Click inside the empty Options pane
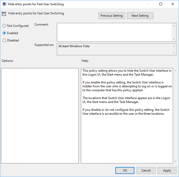The image size is (179, 177). 40,115
